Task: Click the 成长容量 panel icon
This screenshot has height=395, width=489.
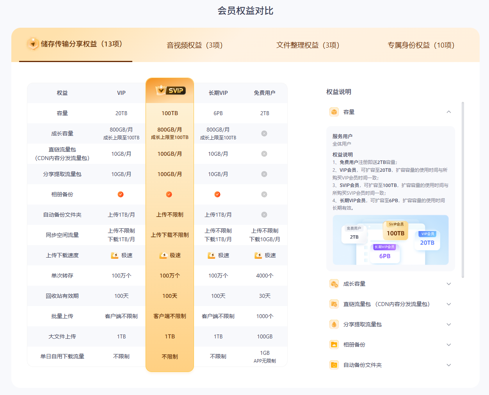Action: 334,284
